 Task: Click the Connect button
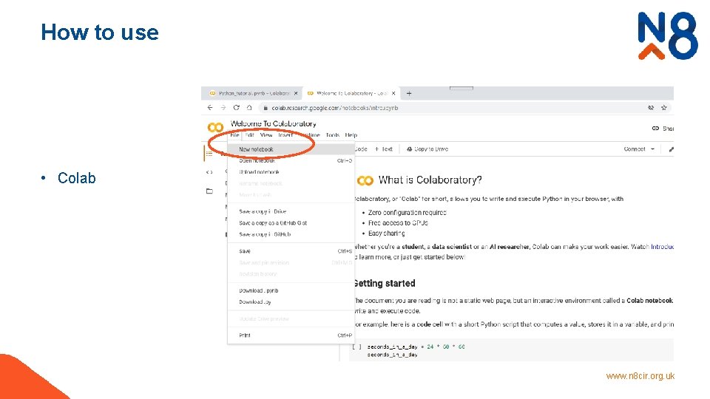pos(635,149)
